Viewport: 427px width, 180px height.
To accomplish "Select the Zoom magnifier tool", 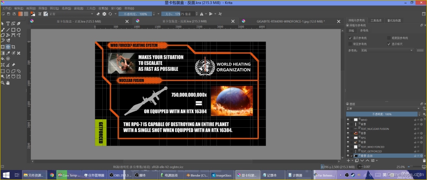I will tap(3, 83).
